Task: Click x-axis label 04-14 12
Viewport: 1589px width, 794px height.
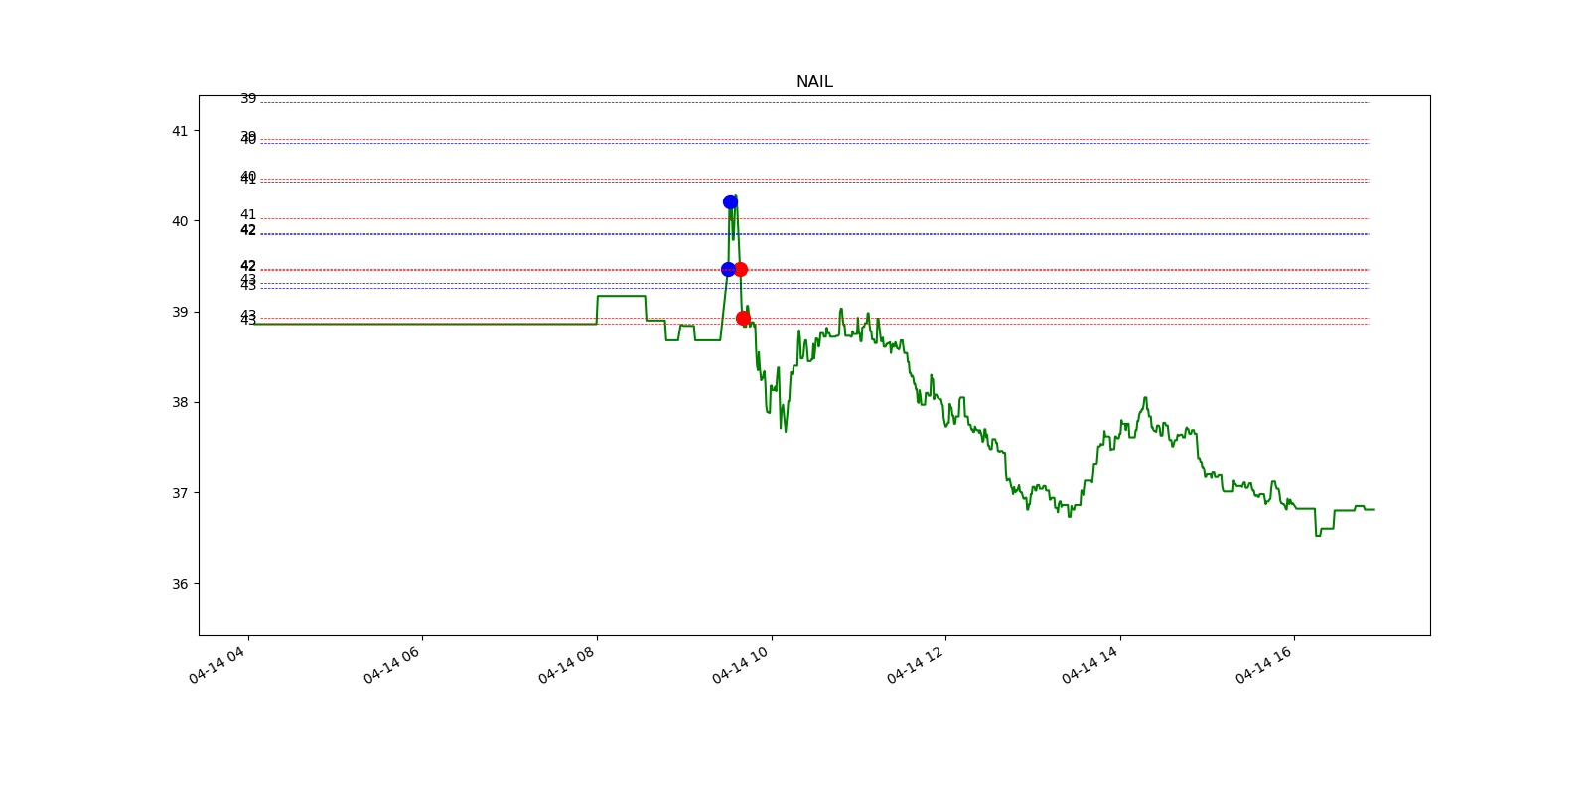Action: pyautogui.click(x=916, y=664)
